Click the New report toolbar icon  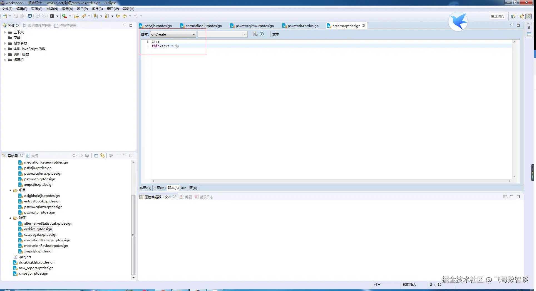5,16
